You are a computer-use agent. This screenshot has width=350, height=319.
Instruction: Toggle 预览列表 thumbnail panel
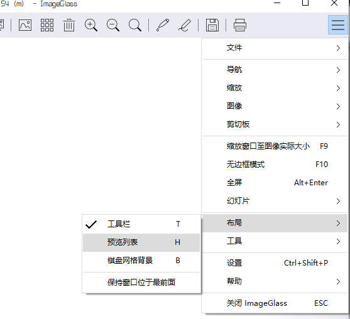point(141,242)
